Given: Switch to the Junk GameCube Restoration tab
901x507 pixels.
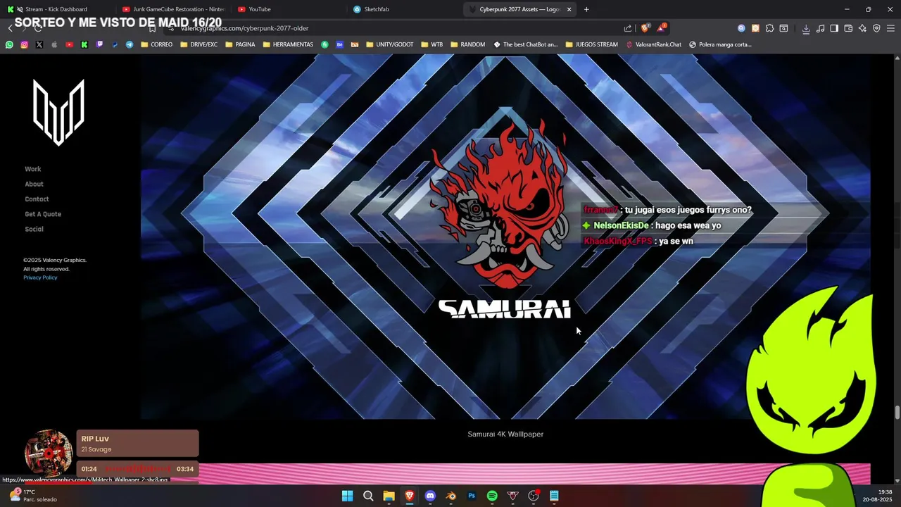Looking at the screenshot, I should tap(172, 9).
